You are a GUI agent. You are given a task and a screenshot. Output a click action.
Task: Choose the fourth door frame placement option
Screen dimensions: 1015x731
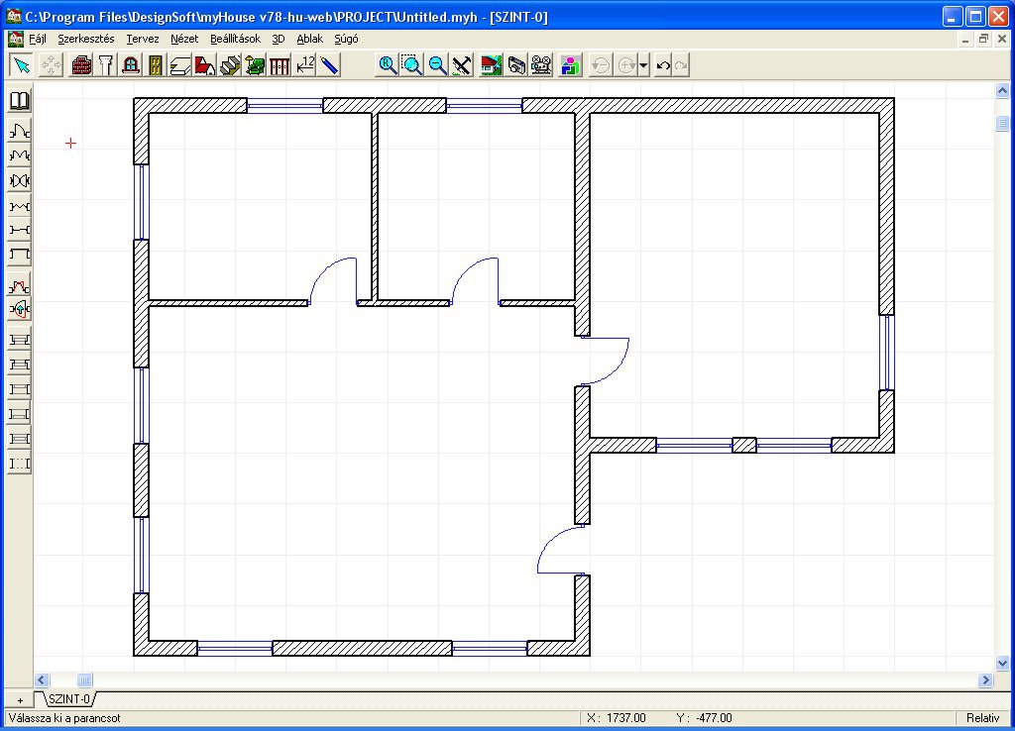click(x=20, y=414)
